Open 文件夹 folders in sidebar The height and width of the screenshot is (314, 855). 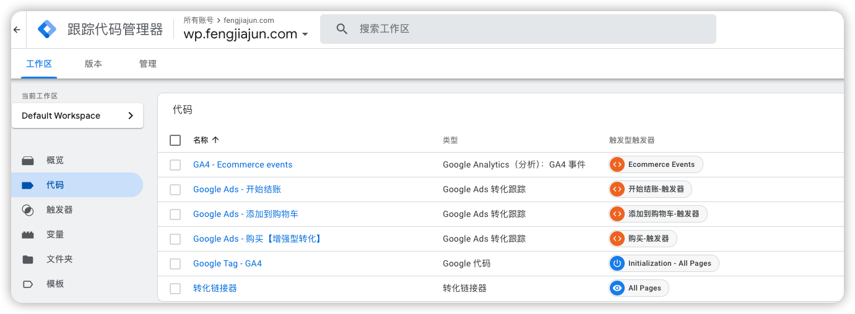click(59, 259)
